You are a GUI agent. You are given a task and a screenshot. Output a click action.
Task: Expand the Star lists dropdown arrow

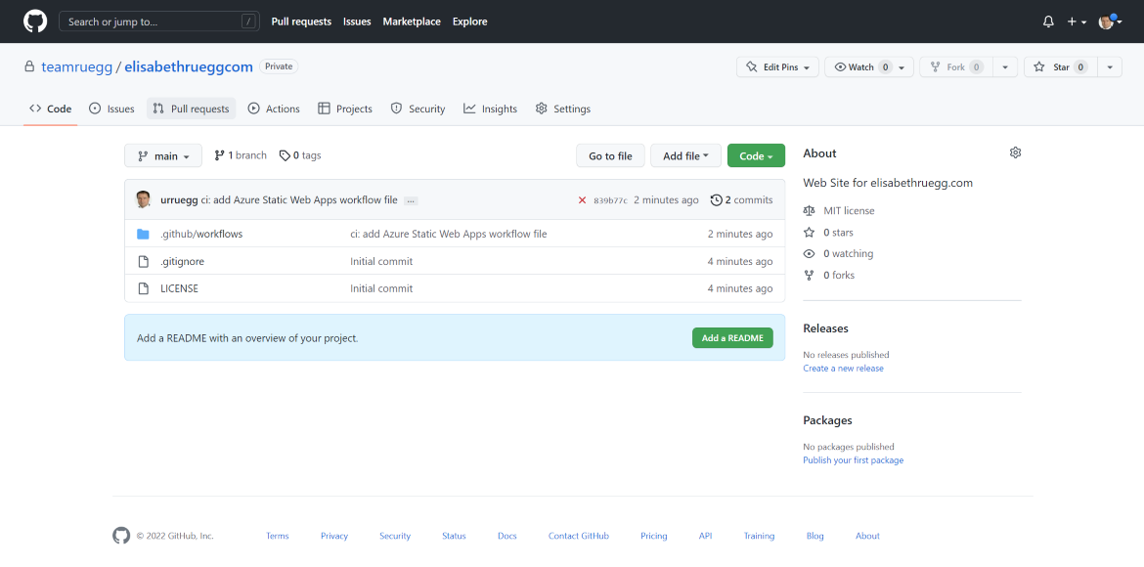tap(1110, 67)
